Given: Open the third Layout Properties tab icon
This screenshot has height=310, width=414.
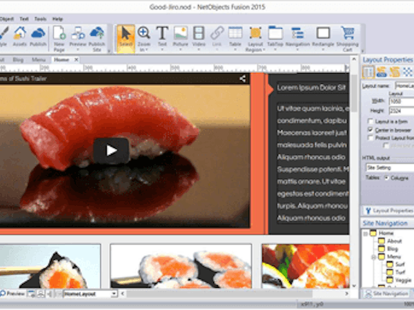Looking at the screenshot, I should pos(395,72).
